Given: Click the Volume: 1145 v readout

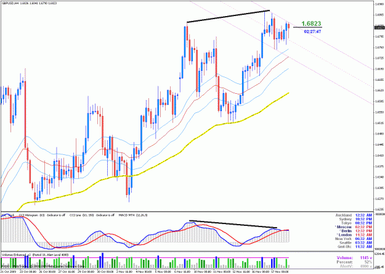Looking at the screenshot, I should (x=355, y=258).
